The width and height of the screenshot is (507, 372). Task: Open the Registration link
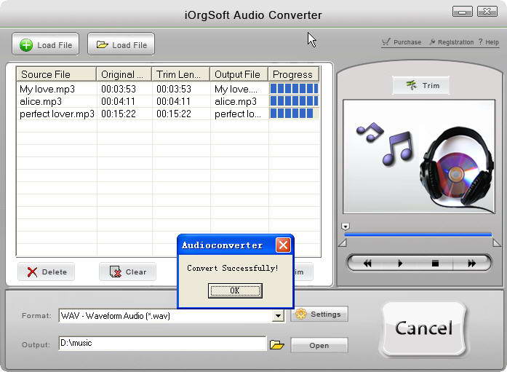pyautogui.click(x=452, y=42)
